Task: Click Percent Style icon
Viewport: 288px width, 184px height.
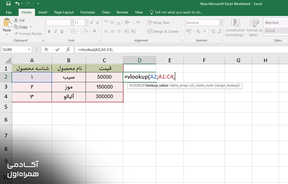Action: 198,32
